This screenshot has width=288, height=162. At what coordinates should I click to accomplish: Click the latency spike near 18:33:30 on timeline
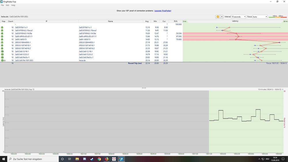point(258,110)
